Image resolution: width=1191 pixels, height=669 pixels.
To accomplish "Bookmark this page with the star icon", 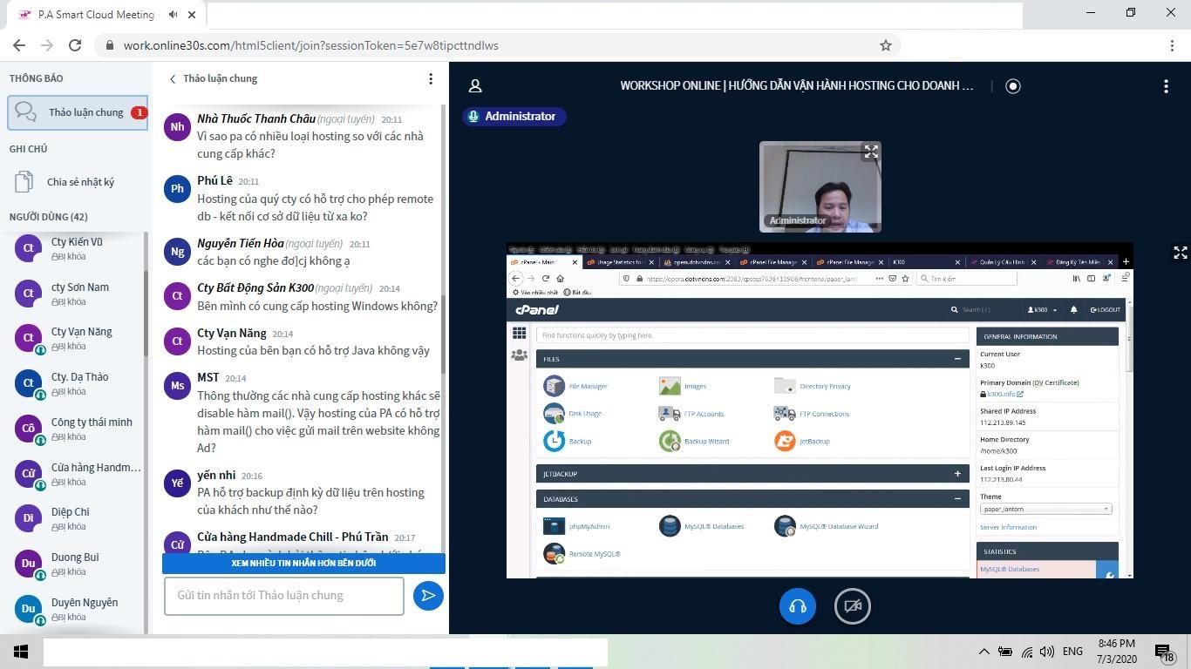I will click(885, 45).
